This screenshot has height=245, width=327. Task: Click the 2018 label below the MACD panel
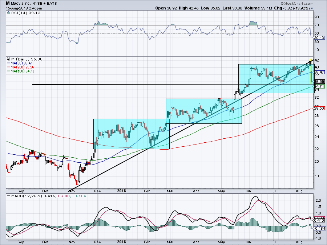122,242
